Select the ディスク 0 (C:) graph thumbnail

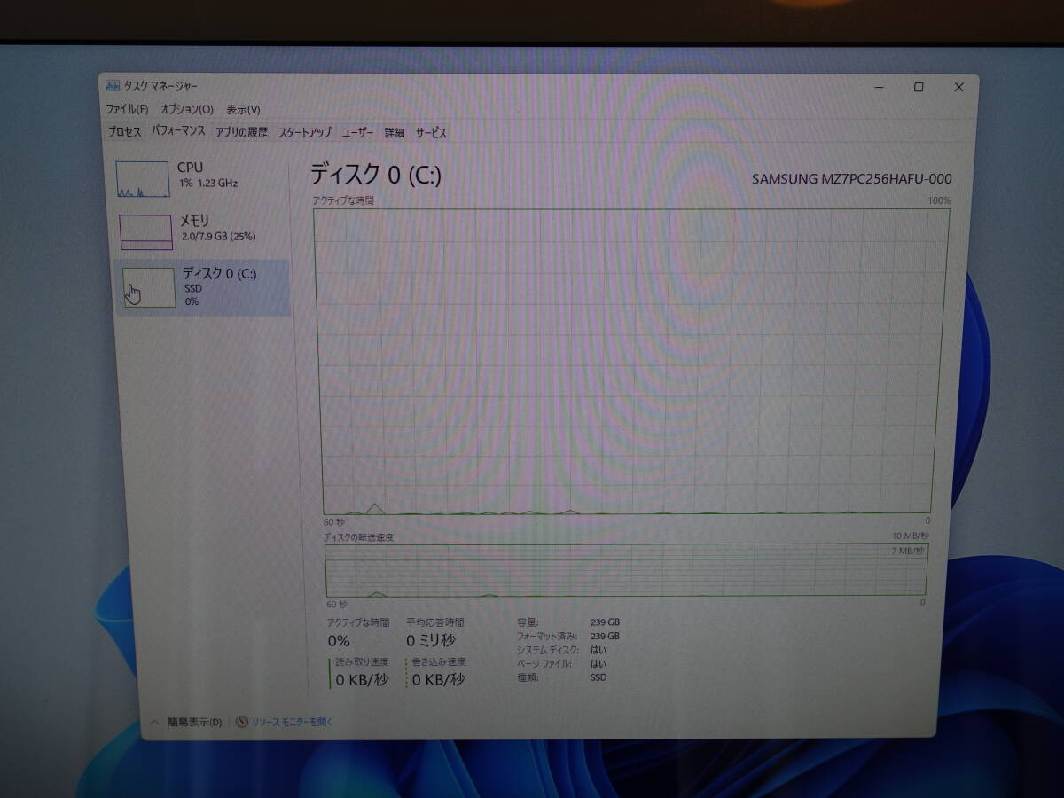[x=149, y=288]
